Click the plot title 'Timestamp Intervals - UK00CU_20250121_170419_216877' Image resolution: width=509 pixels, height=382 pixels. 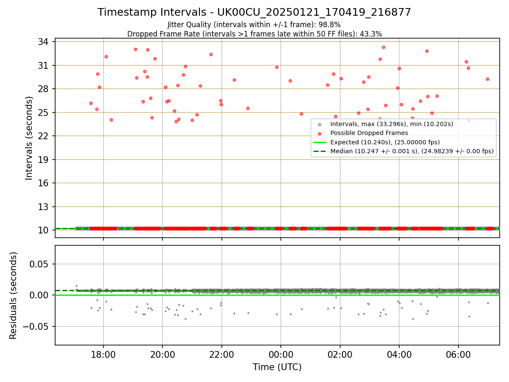(x=254, y=12)
